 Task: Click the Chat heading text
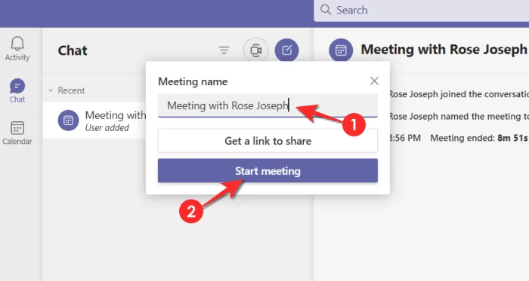coord(73,50)
